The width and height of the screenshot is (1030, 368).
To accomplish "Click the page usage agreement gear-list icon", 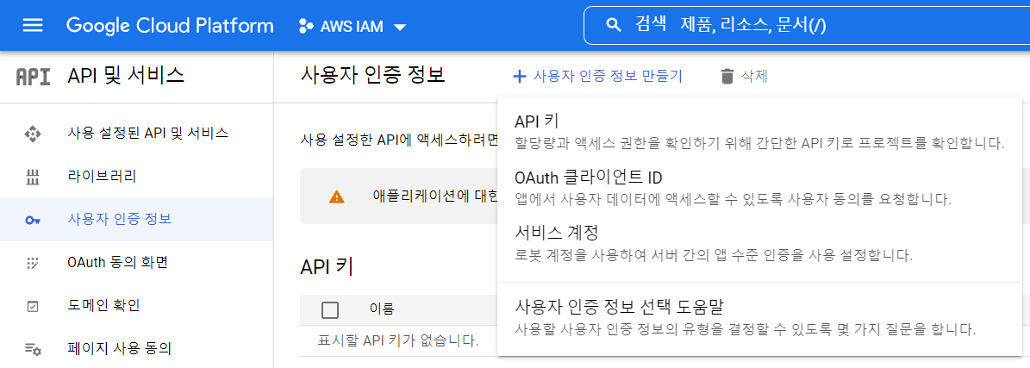I will click(x=32, y=349).
